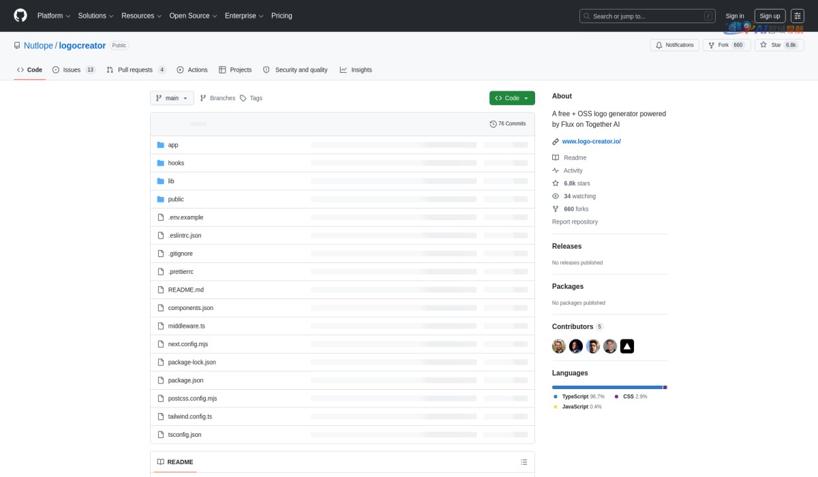This screenshot has height=477, width=818.
Task: Click the Sign up button
Action: click(x=770, y=16)
